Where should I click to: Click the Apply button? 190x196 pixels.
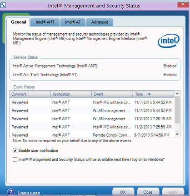point(173,192)
